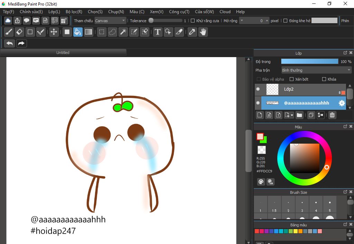Click the foreground color swatch
The height and width of the screenshot is (244, 354).
260,136
